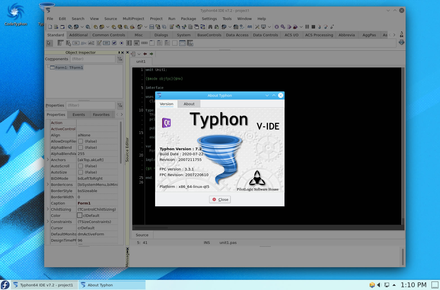Click the Pause execution icon
Screen dimensions: 440x290
coord(307,27)
